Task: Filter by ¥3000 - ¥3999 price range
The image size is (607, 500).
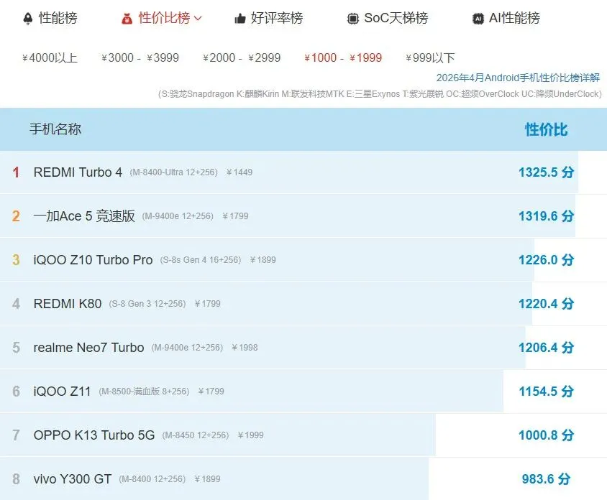Action: [x=140, y=58]
